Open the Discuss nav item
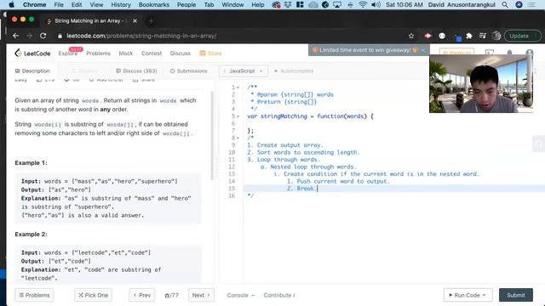This screenshot has height=306, width=545. click(x=180, y=53)
